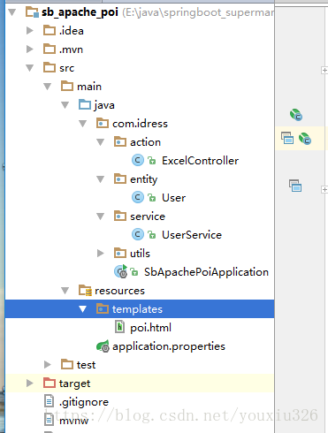328x433 pixels.
Task: Collapse the sb_apache_poi project root
Action: [x=12, y=12]
